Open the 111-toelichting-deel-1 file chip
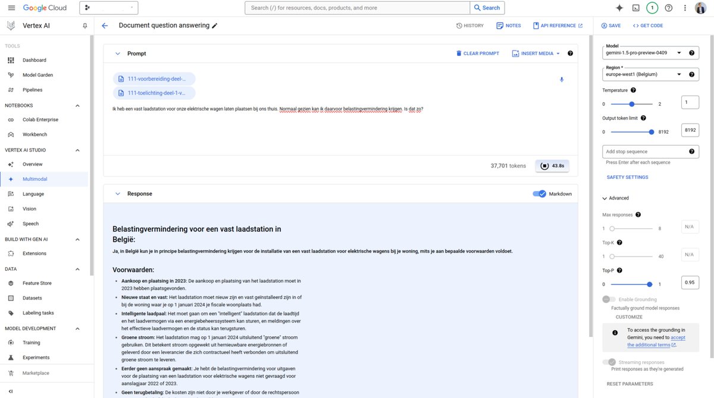714x398 pixels. [154, 93]
